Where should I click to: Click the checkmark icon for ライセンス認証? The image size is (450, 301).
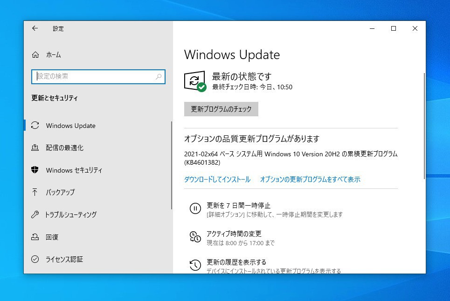[x=35, y=259]
